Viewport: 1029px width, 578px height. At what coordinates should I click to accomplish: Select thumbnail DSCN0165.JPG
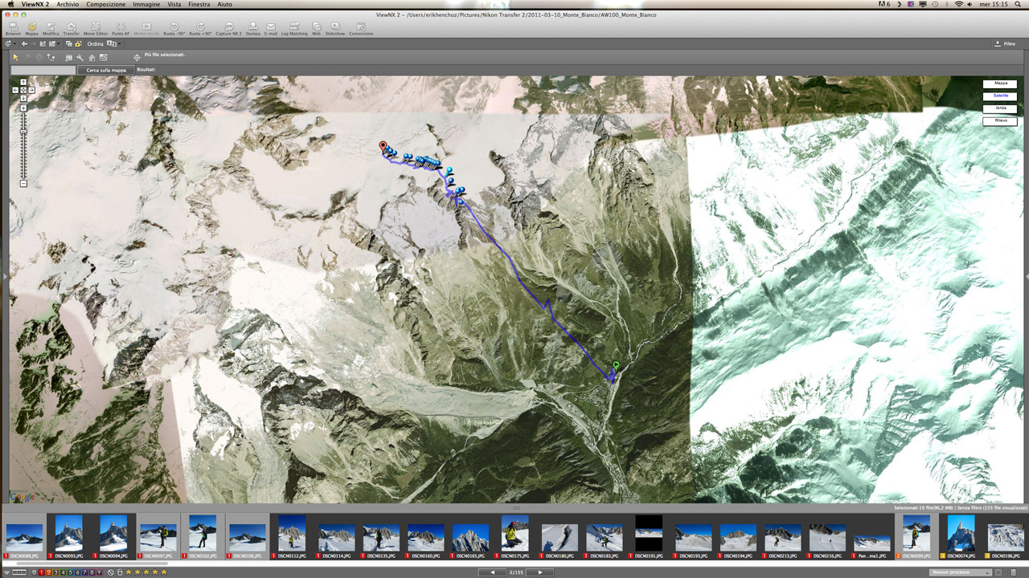coord(470,537)
